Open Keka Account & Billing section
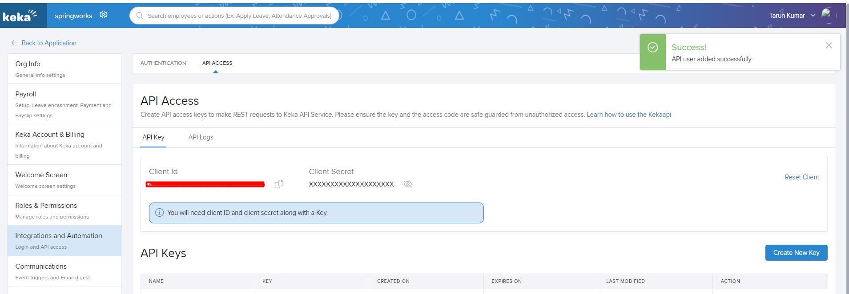 50,135
